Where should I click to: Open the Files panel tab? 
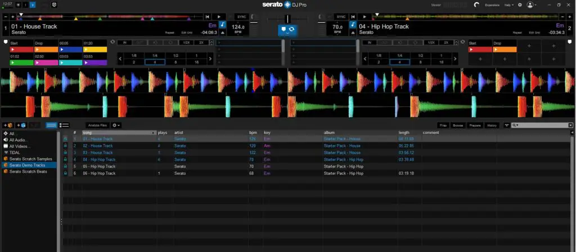[x=443, y=125]
